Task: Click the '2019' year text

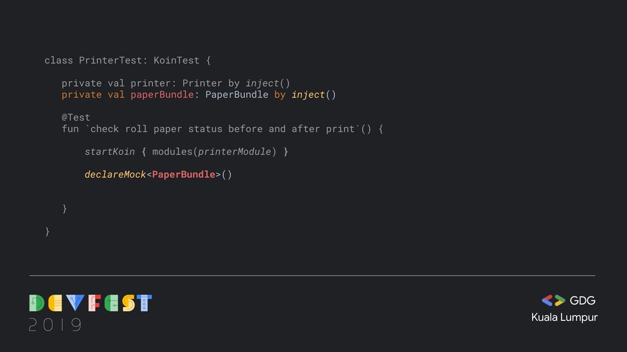Action: (55, 325)
